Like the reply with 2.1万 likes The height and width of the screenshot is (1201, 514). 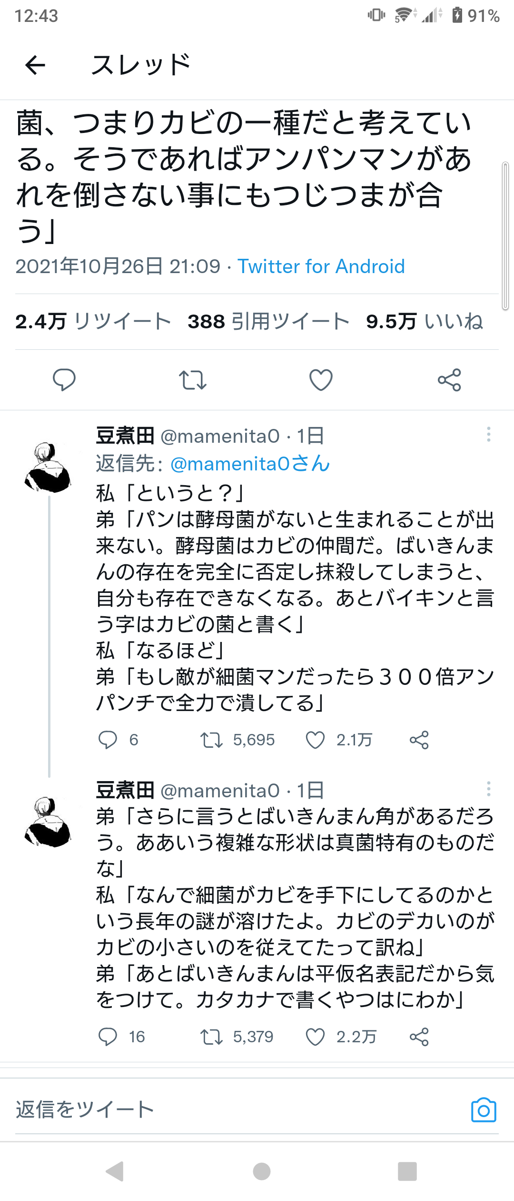coord(315,740)
